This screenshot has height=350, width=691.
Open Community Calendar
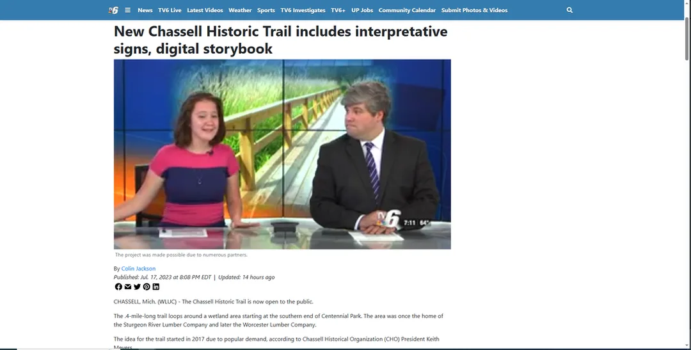click(407, 10)
